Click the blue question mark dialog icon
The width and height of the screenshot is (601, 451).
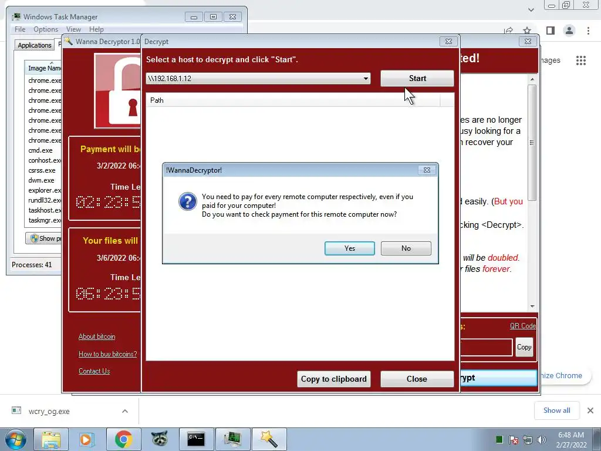coord(188,202)
